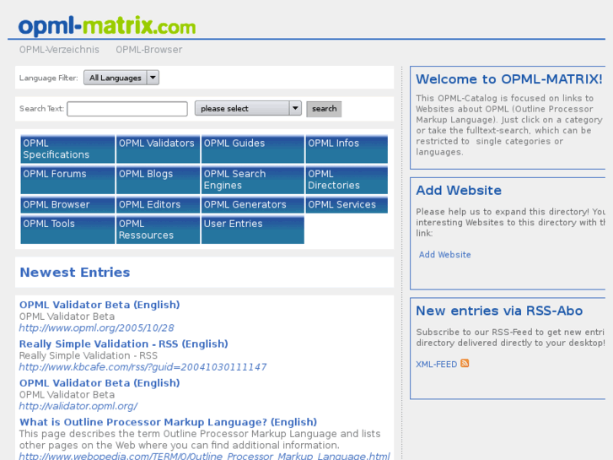Expand the 'please select' category dropdown
Viewport: 613px width, 460px height.
pyautogui.click(x=248, y=108)
